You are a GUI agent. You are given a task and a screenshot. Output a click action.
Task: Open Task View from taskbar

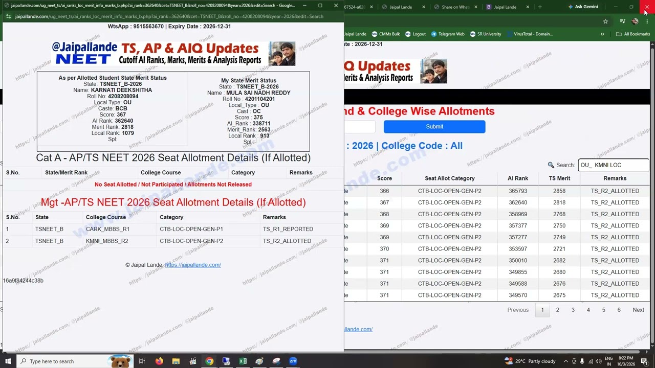(x=142, y=361)
